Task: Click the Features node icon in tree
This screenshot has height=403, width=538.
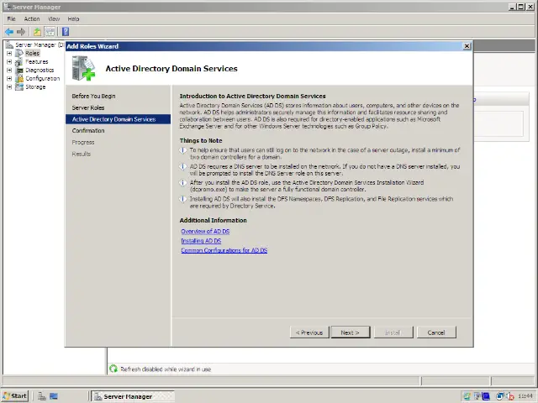Action: point(19,61)
